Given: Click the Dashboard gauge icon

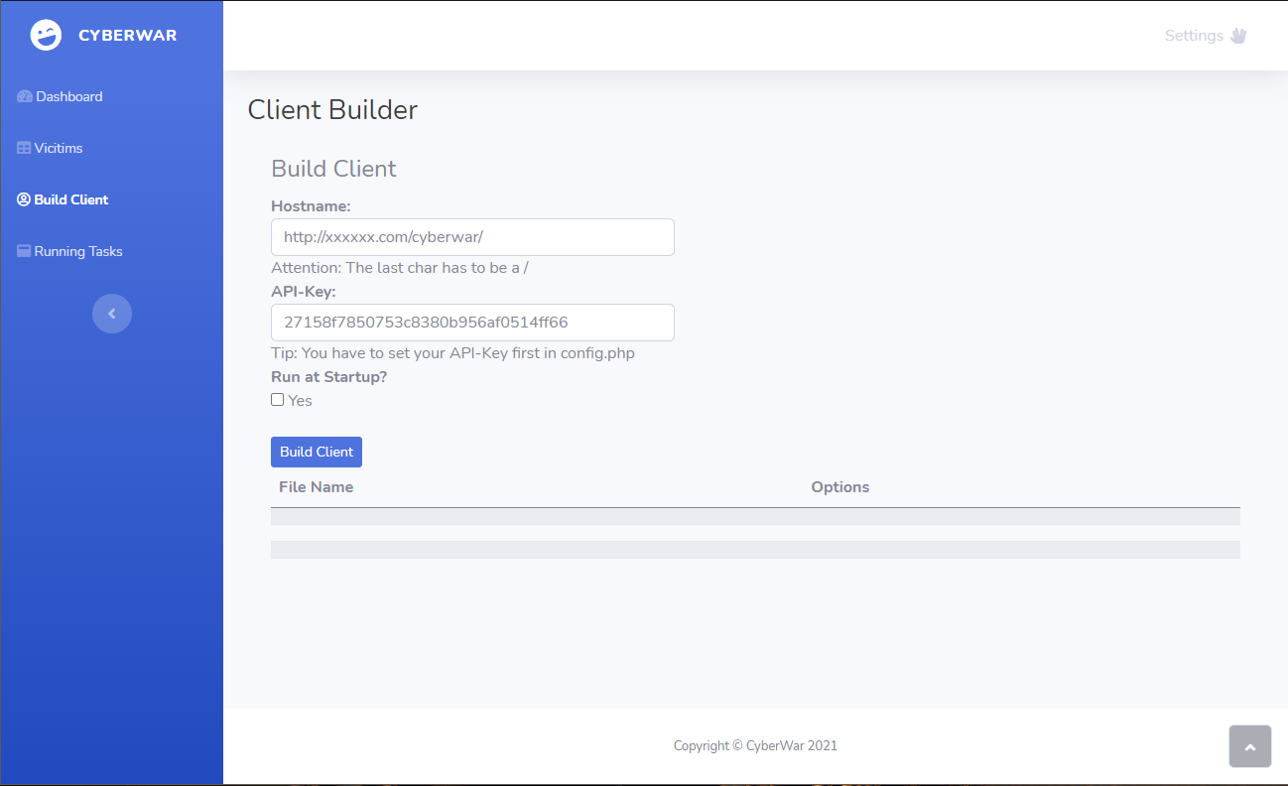Looking at the screenshot, I should (x=25, y=96).
